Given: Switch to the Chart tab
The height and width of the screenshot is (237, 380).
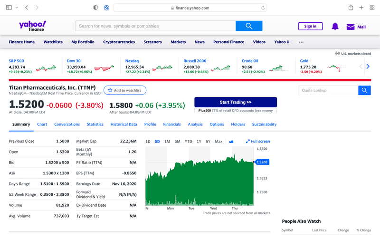Looking at the screenshot, I should 42,124.
